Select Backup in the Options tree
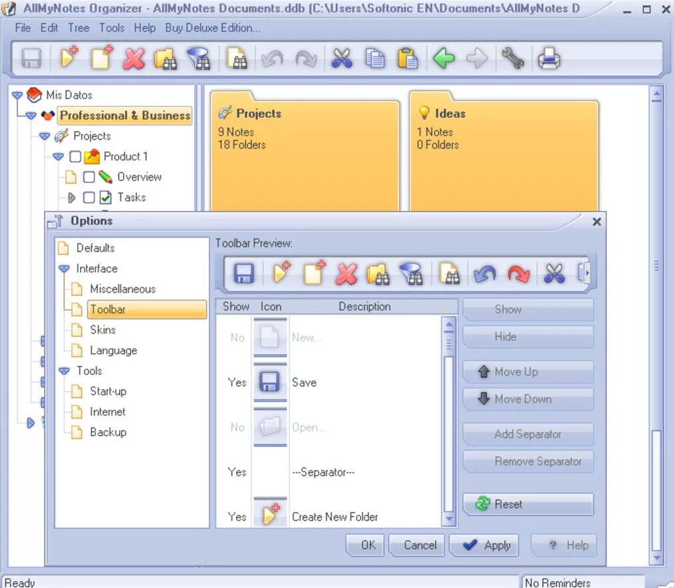The width and height of the screenshot is (674, 588). (x=108, y=432)
